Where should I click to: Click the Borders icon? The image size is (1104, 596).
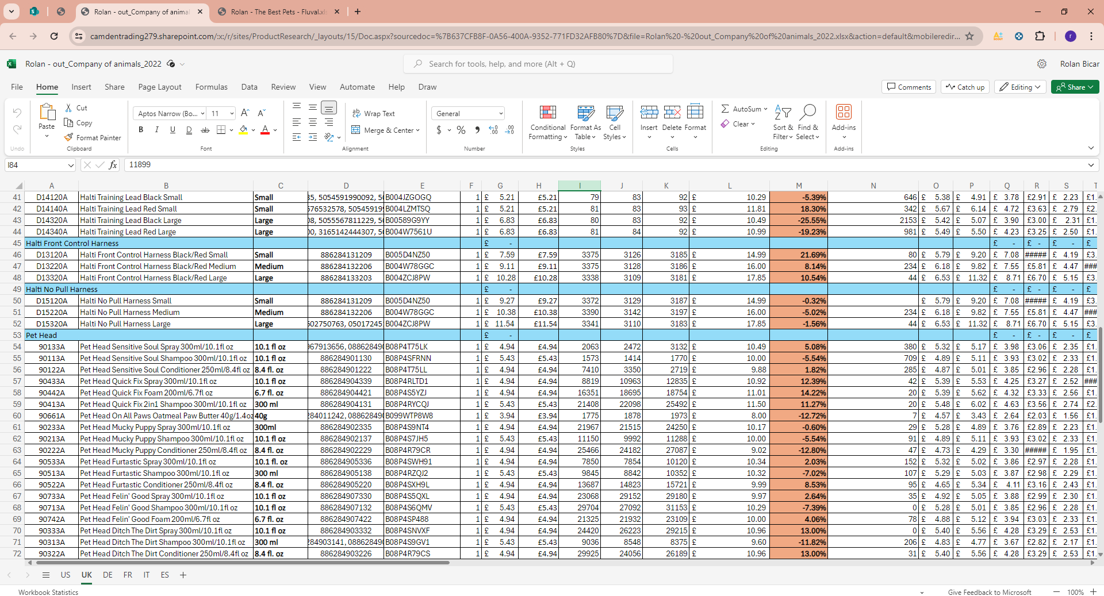coord(221,130)
